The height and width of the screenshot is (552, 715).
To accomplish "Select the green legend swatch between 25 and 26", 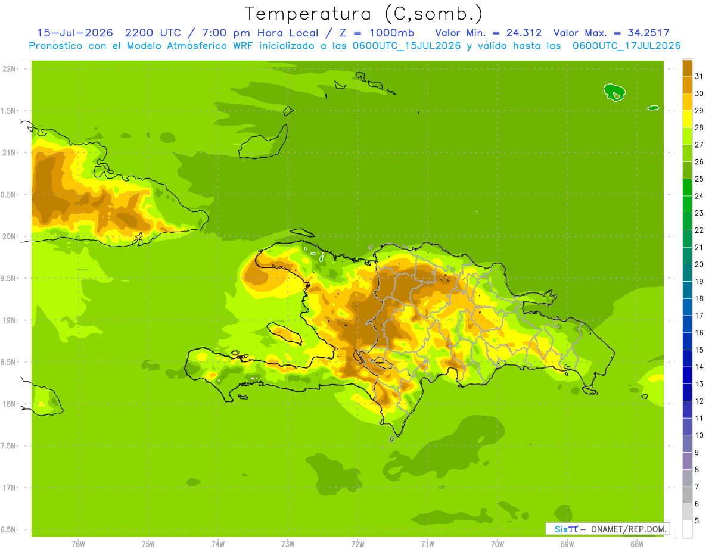I will point(687,170).
